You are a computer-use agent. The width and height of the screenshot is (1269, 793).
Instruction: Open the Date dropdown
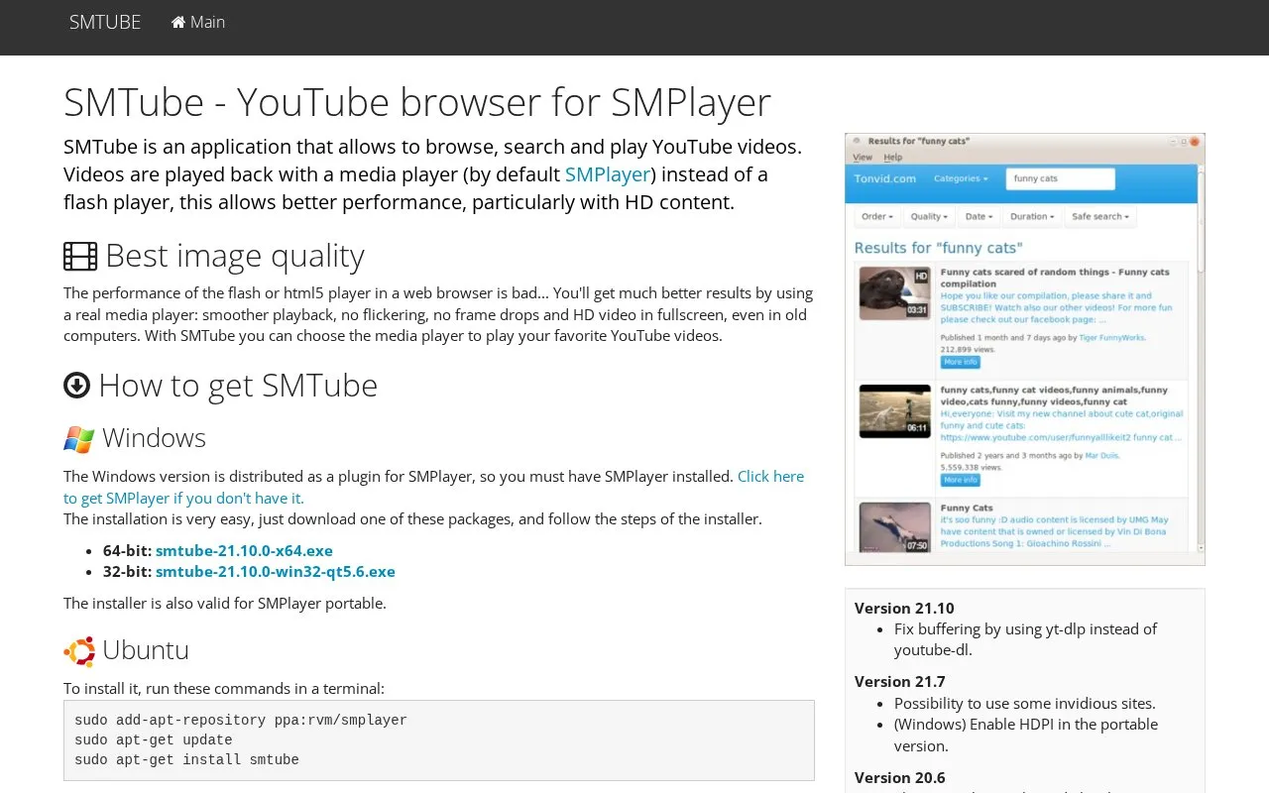tap(980, 216)
